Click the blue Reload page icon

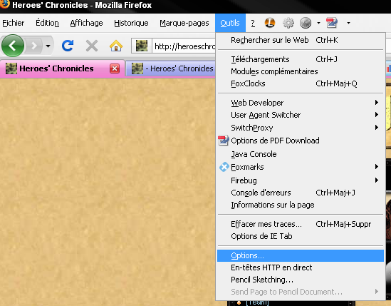(x=68, y=46)
